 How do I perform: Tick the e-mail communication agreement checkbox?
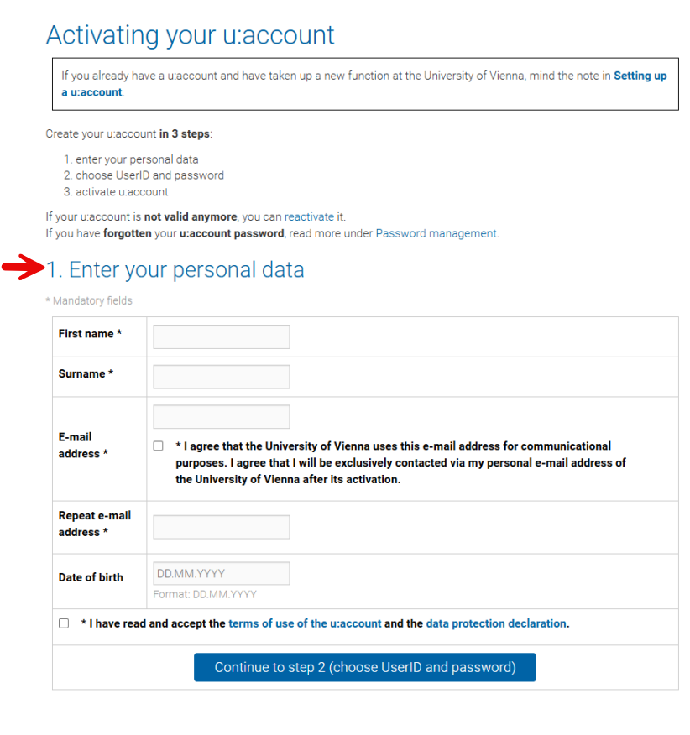158,446
